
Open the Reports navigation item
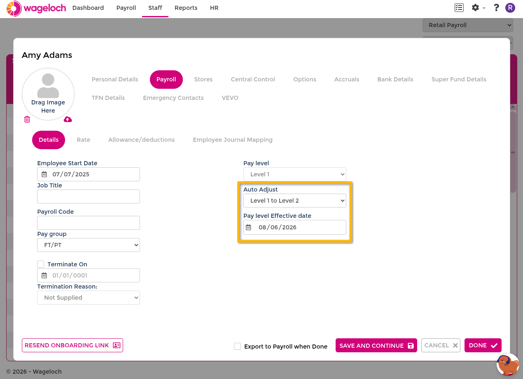(186, 8)
